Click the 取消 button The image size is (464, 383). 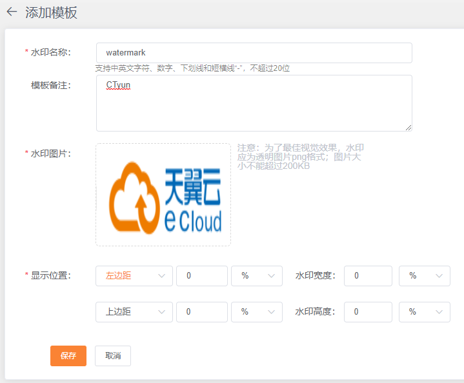click(113, 356)
